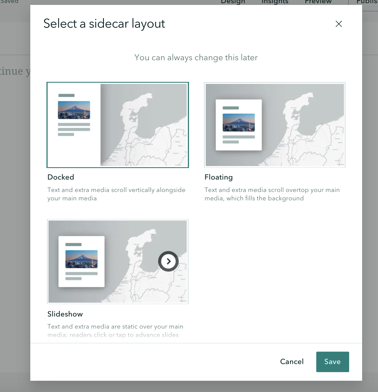The height and width of the screenshot is (392, 378).
Task: Click the next-arrow icon in Slideshow preview
Action: [x=169, y=261]
